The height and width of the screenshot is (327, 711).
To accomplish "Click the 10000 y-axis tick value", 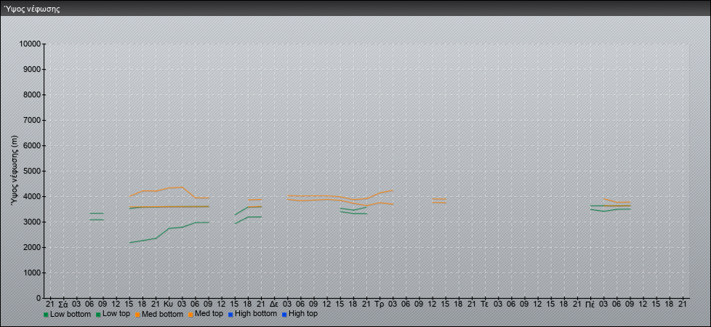I will [x=30, y=44].
